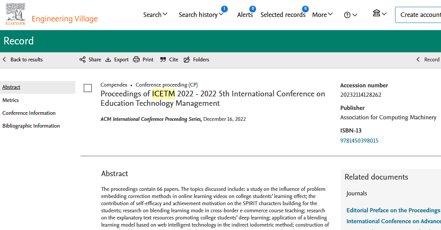Open the help question mark menu
441x230 pixels.
[351, 15]
